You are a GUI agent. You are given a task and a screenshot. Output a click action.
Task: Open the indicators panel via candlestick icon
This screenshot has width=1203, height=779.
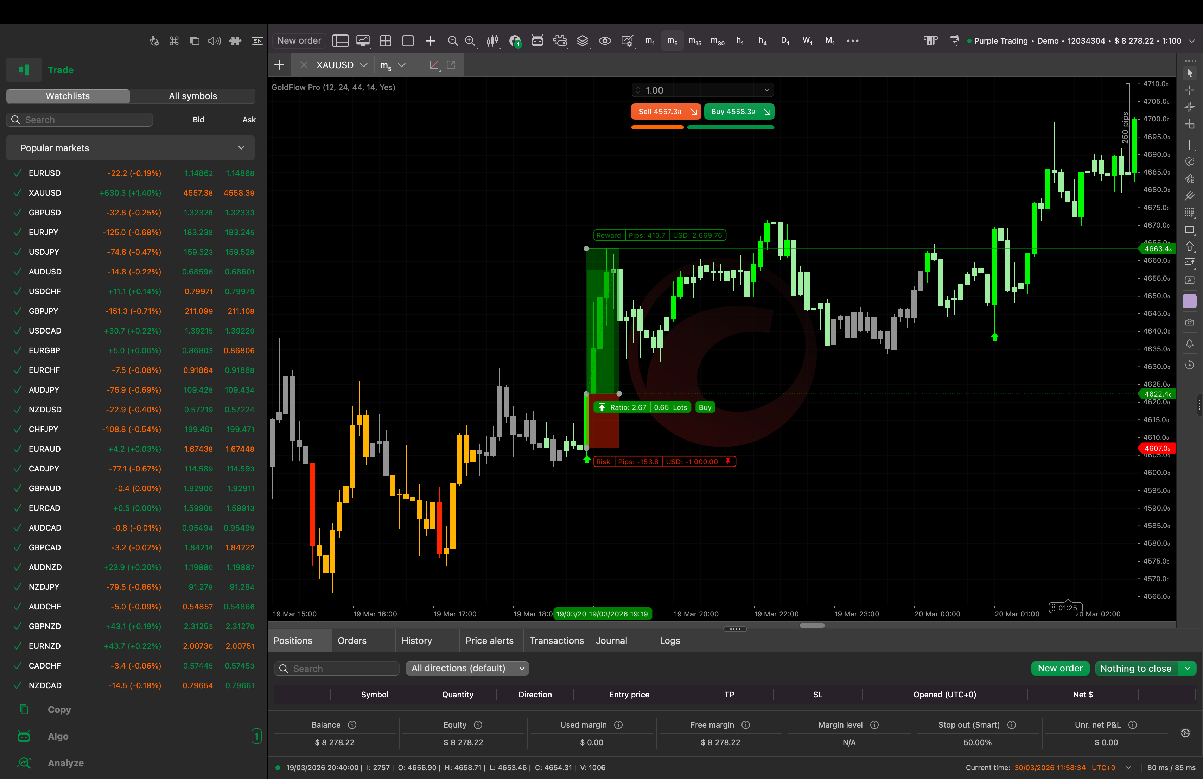493,40
